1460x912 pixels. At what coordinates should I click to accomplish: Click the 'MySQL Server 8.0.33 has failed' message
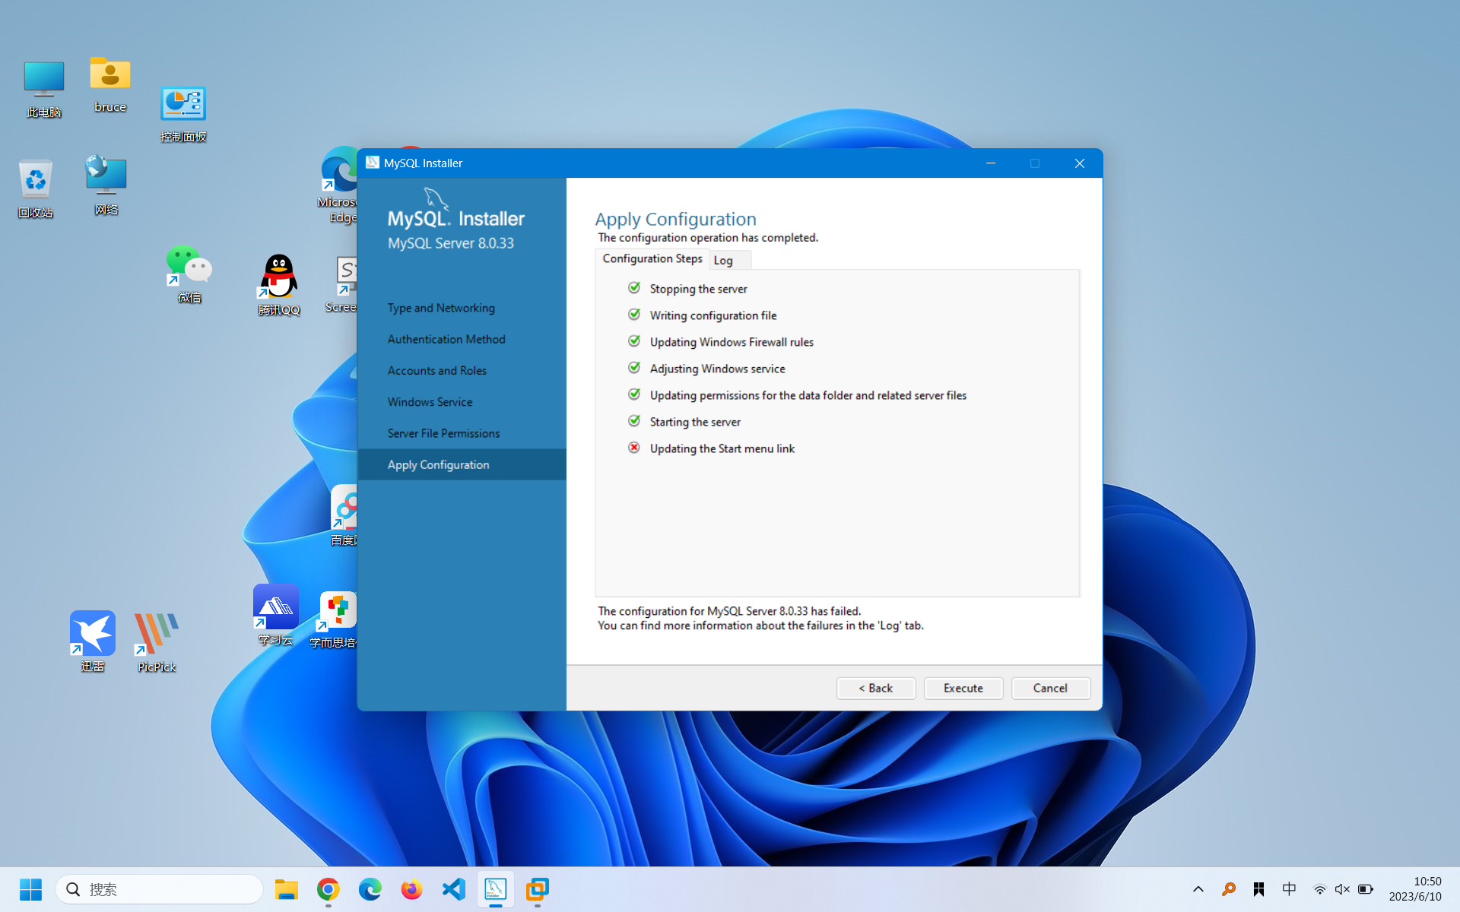(729, 611)
